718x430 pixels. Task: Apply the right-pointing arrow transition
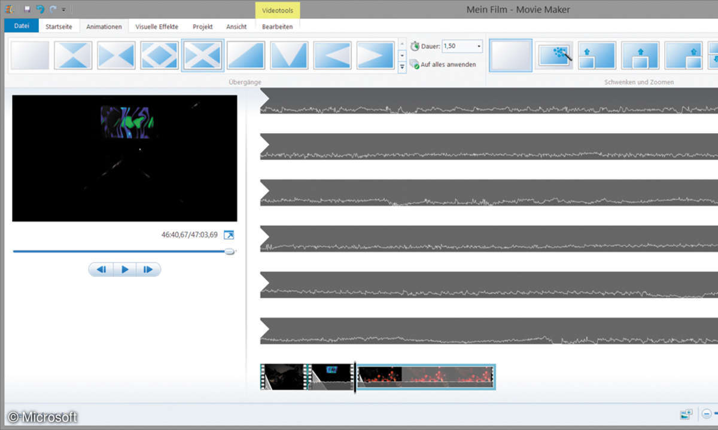(375, 56)
